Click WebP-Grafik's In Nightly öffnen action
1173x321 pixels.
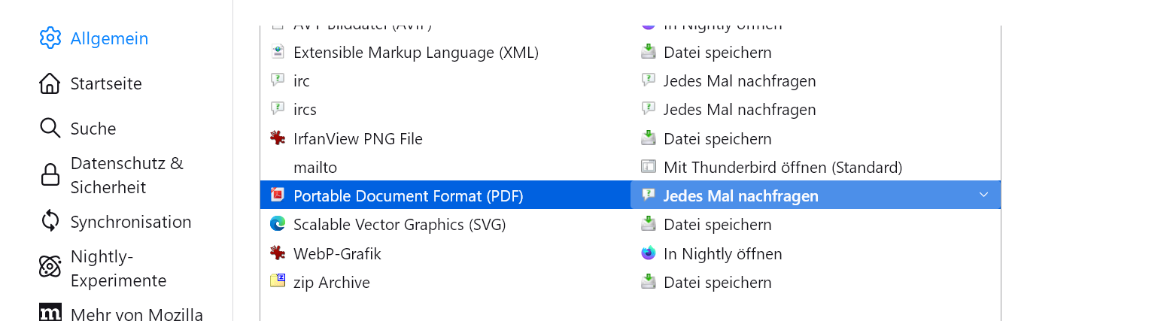click(x=722, y=253)
